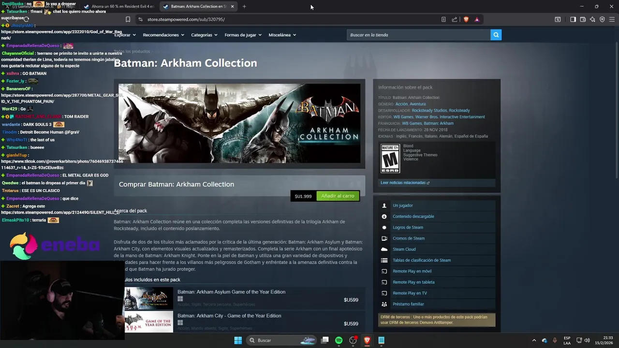Click the Arkham Collection banner image
The image size is (619, 348).
(239, 123)
